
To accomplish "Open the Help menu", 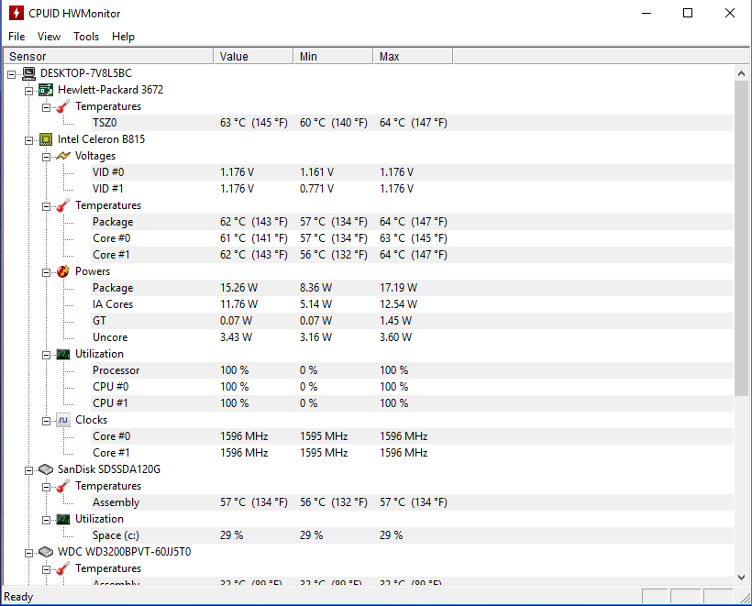I will pyautogui.click(x=123, y=37).
